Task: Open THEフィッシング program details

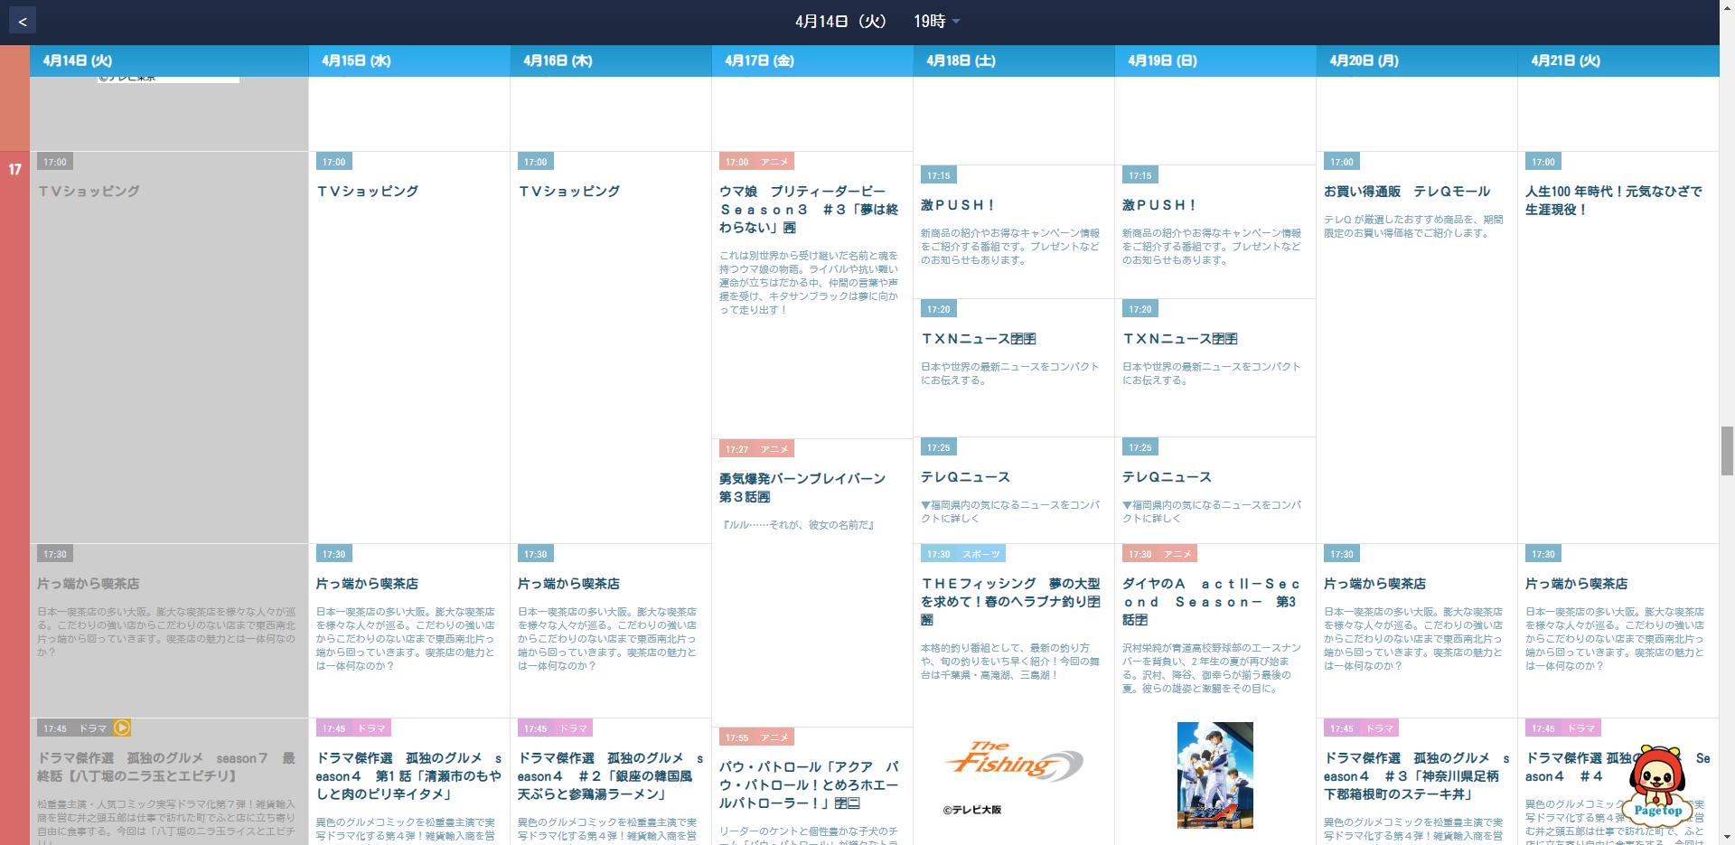Action: (1010, 601)
